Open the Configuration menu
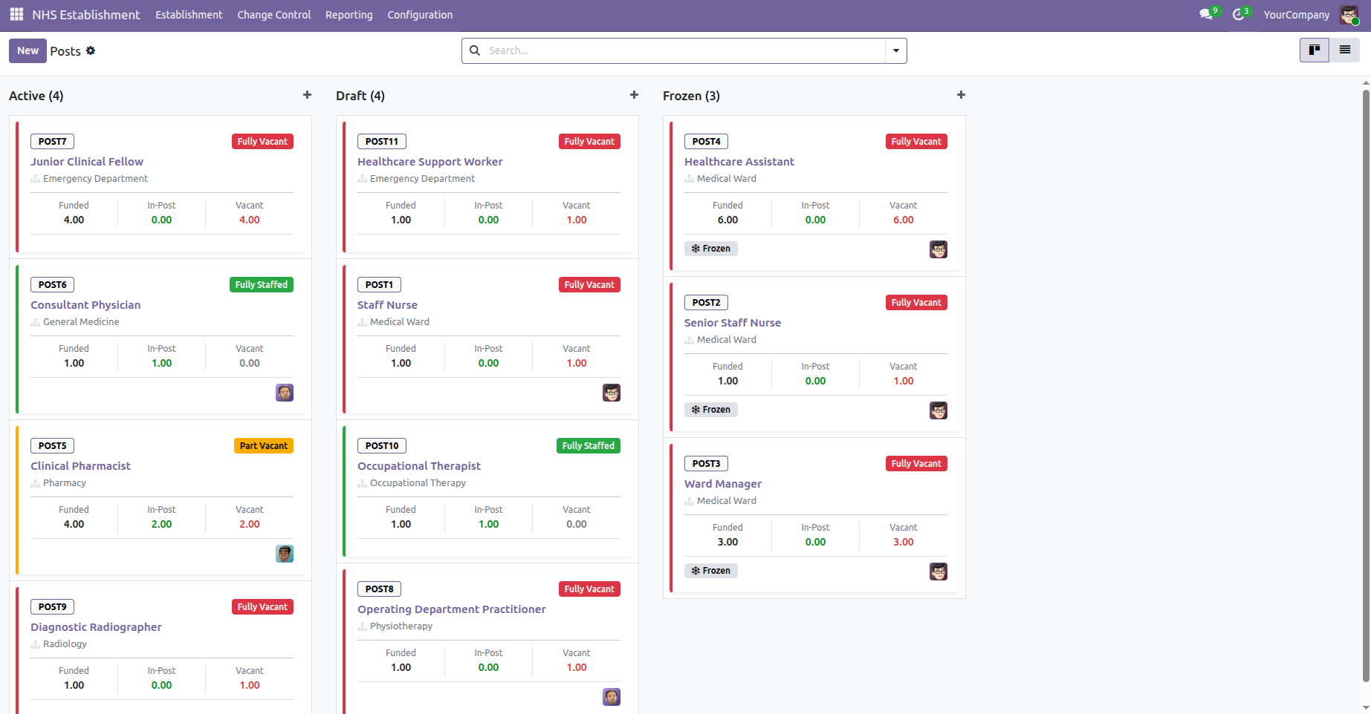 [420, 15]
